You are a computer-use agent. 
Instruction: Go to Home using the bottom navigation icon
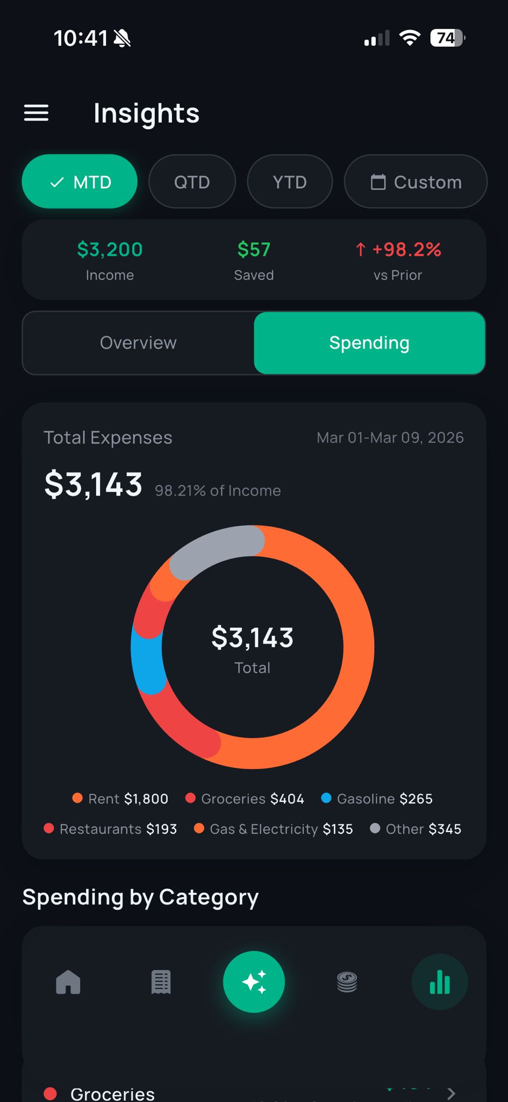pyautogui.click(x=68, y=981)
